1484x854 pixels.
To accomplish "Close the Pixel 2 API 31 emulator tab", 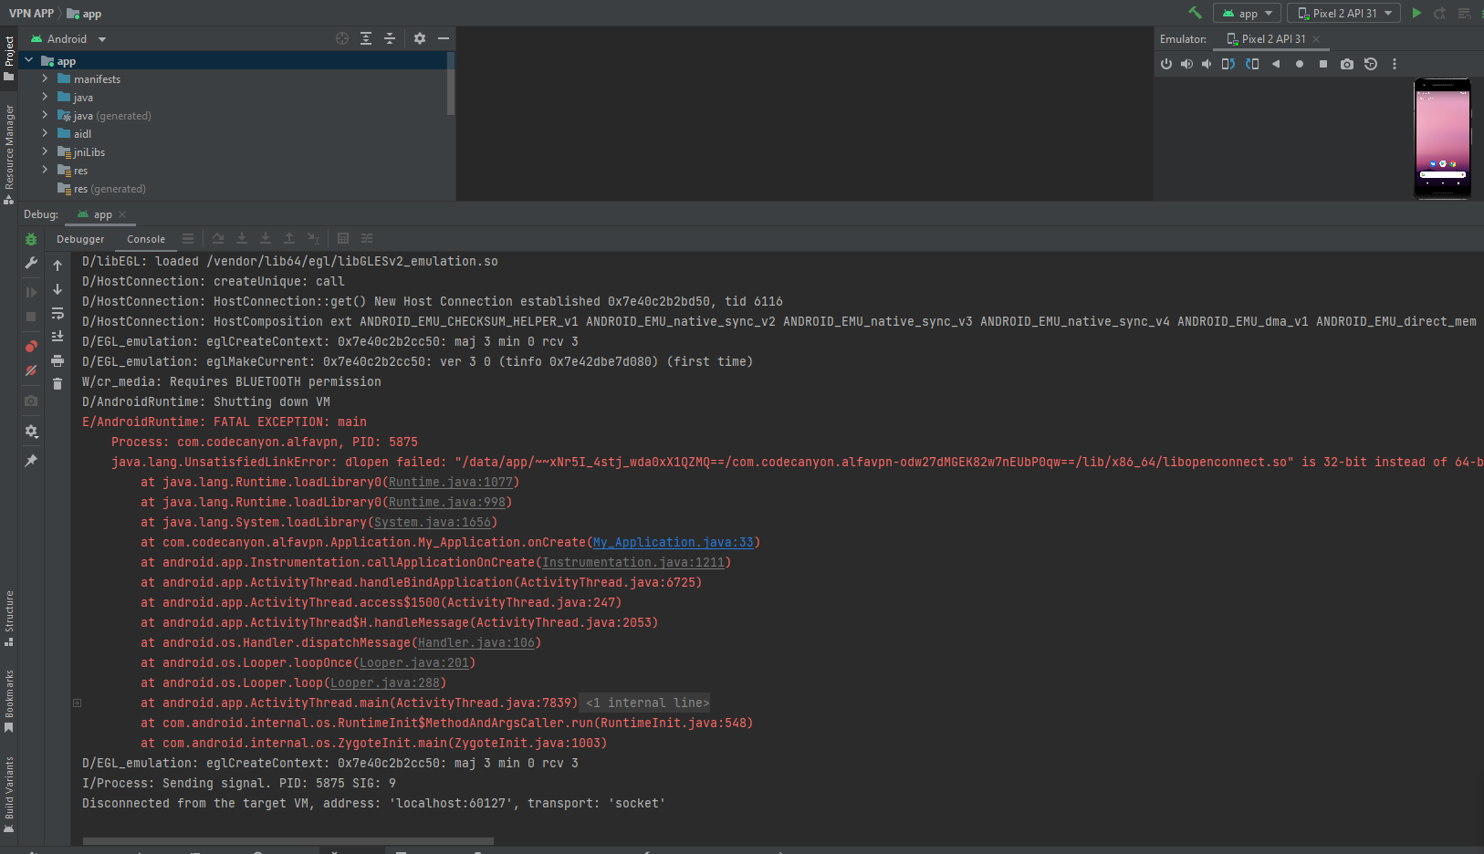I will 1316,38.
